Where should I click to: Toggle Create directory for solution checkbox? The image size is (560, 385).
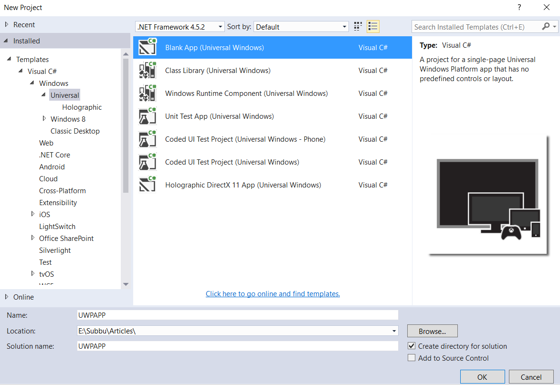pos(412,346)
